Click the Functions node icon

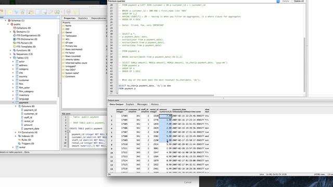15,50
